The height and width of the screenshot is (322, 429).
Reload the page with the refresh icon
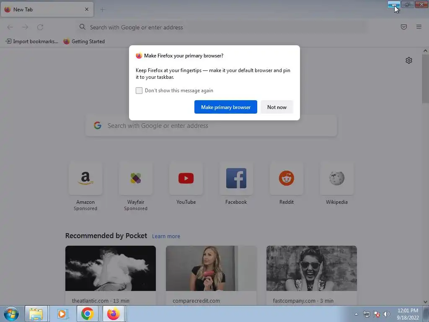click(x=40, y=27)
